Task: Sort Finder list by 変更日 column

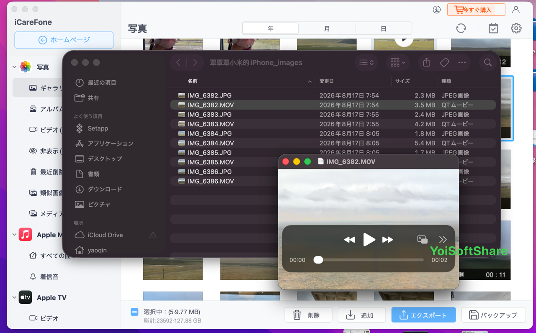Action: coord(327,81)
